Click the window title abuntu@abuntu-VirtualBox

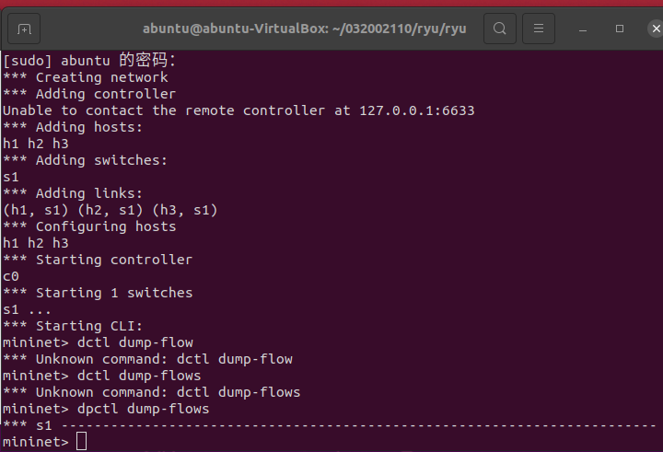pyautogui.click(x=304, y=29)
